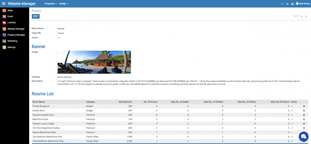
Task: Go to the next record arrow
Action: point(306,16)
